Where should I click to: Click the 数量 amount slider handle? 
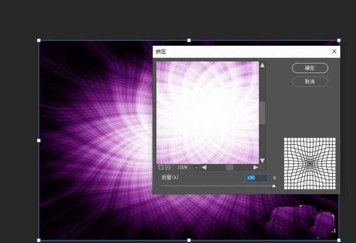274,186
